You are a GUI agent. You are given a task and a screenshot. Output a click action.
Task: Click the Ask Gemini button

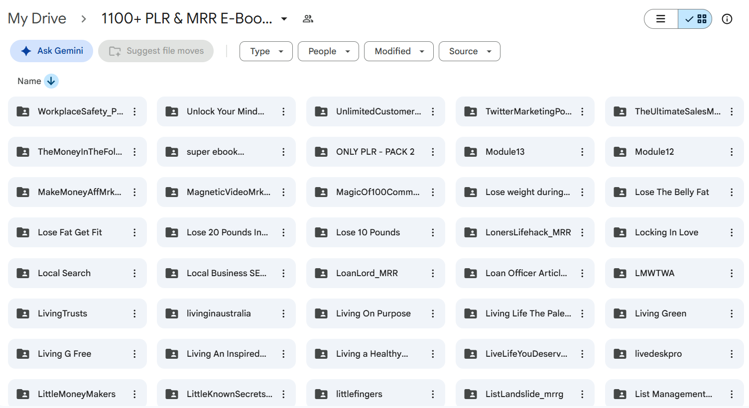click(52, 51)
